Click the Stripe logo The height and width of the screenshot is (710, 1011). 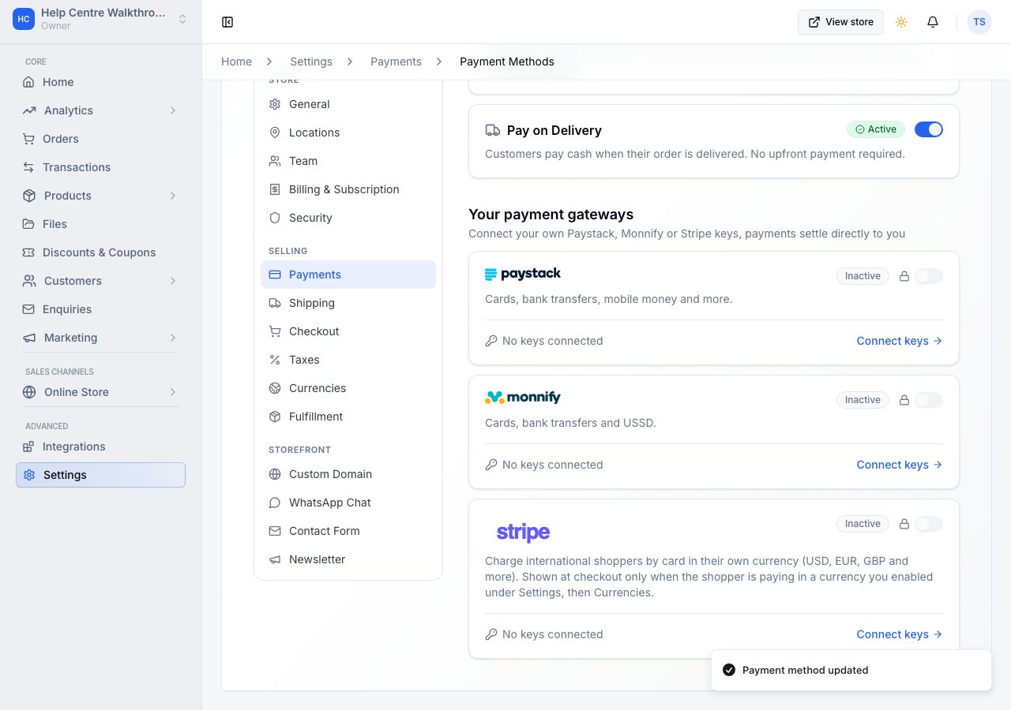click(x=523, y=532)
